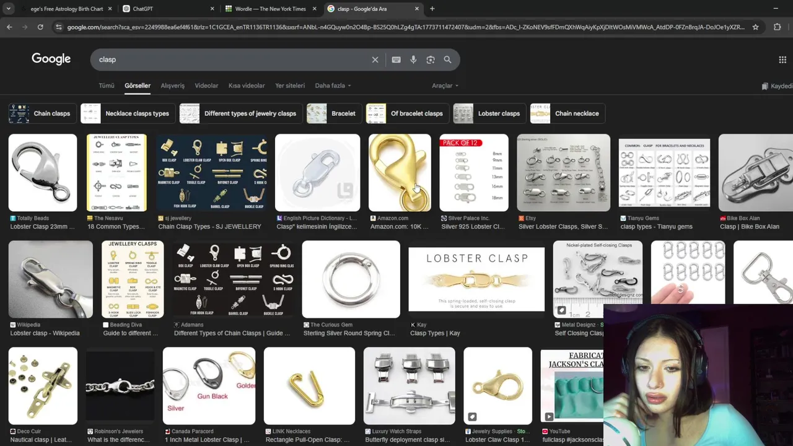Open the on-screen keyboard icon in search bar
This screenshot has width=793, height=446.
point(396,59)
